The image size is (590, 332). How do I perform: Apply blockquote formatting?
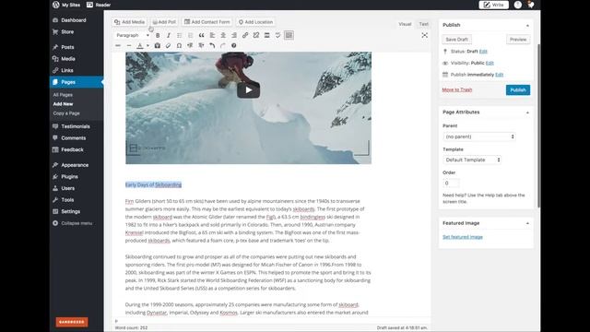tap(201, 35)
